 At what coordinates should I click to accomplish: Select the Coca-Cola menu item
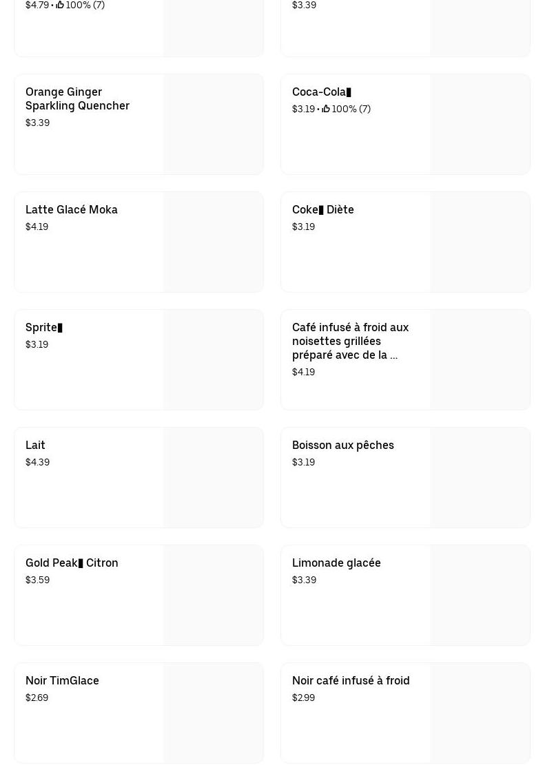pos(321,92)
